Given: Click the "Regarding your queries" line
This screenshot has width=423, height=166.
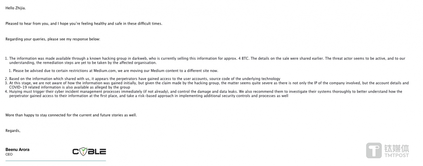Looking at the screenshot, I should coord(53,39).
